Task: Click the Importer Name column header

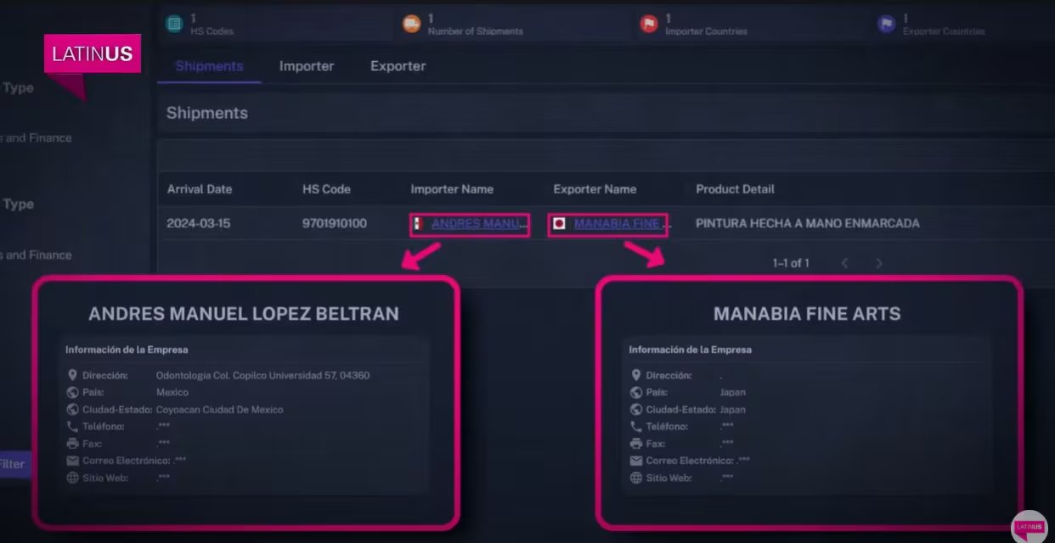Action: point(452,189)
